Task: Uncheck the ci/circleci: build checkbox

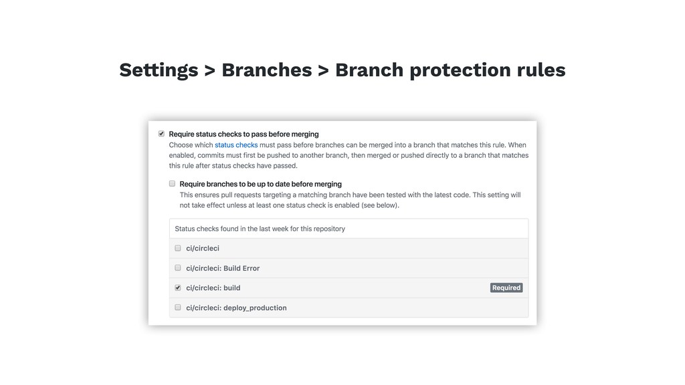Action: coord(178,287)
